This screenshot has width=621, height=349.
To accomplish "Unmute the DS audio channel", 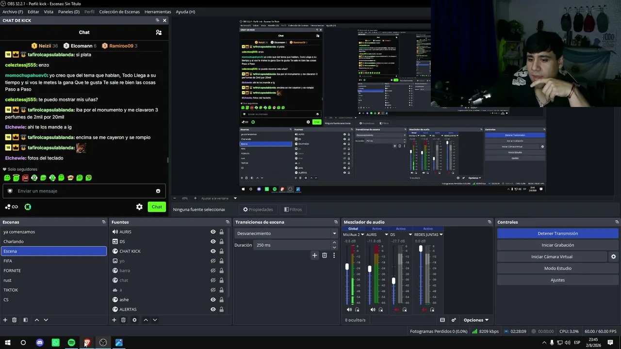I will [x=396, y=310].
